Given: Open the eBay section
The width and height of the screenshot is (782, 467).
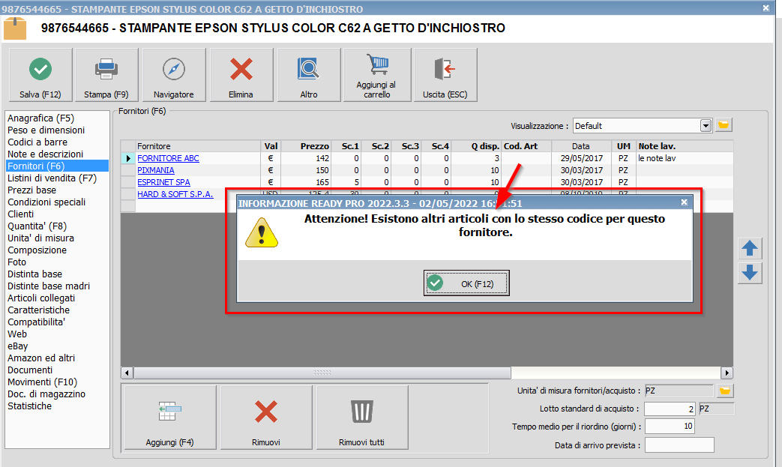Looking at the screenshot, I should [x=18, y=346].
